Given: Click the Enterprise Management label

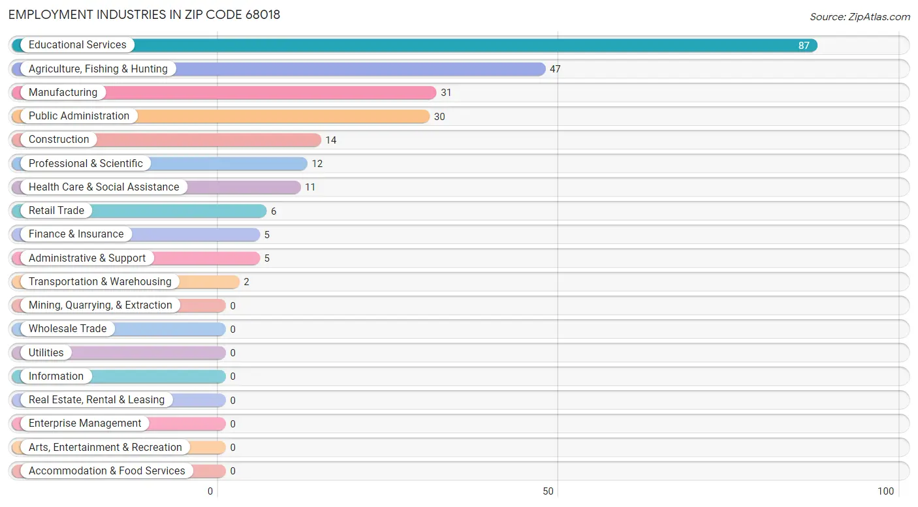Looking at the screenshot, I should pyautogui.click(x=85, y=423).
